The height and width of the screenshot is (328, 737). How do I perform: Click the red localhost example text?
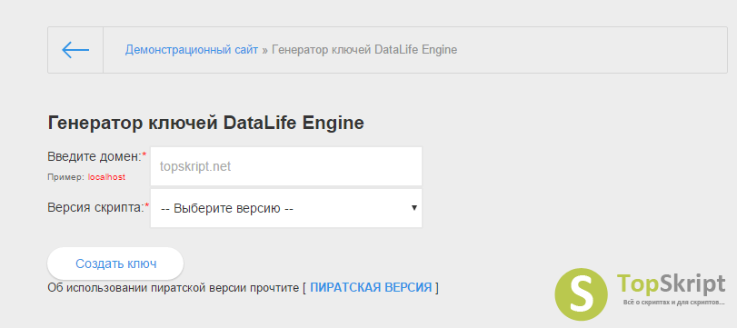pyautogui.click(x=106, y=177)
